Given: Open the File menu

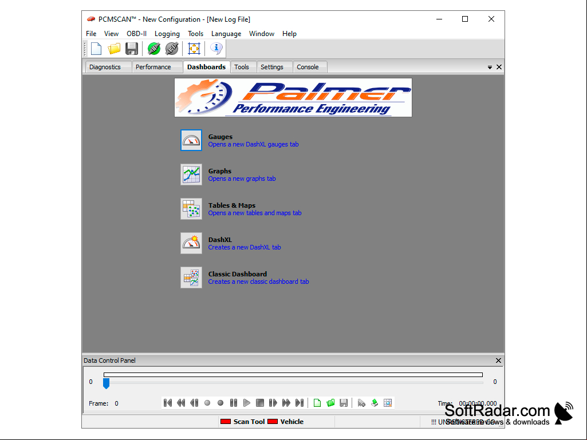Looking at the screenshot, I should coord(91,34).
